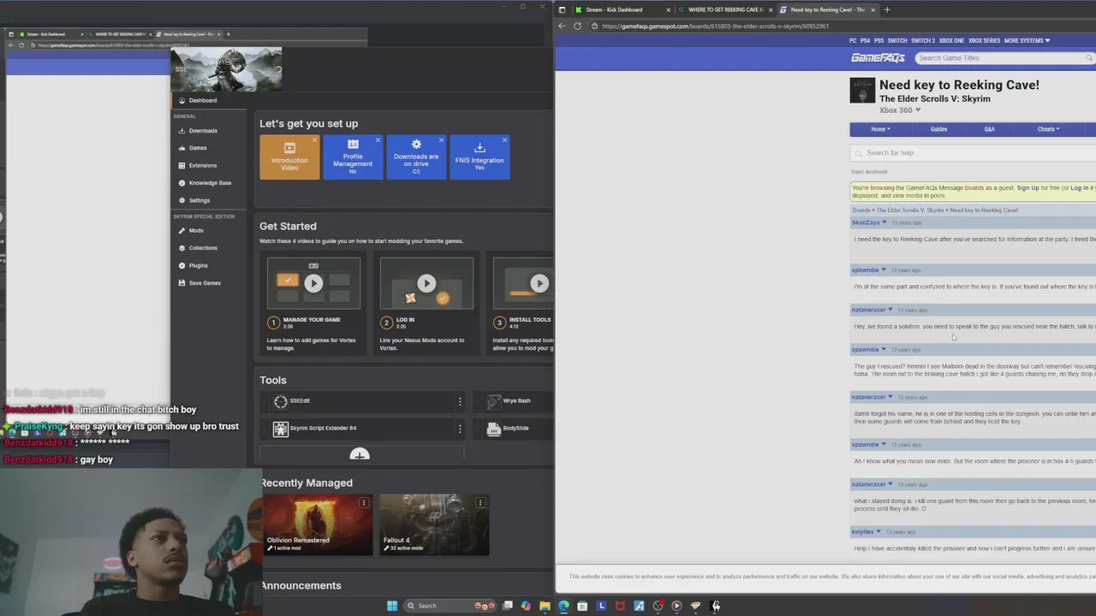Open the Downloads are on drive tile
The width and height of the screenshot is (1096, 616).
tap(416, 157)
